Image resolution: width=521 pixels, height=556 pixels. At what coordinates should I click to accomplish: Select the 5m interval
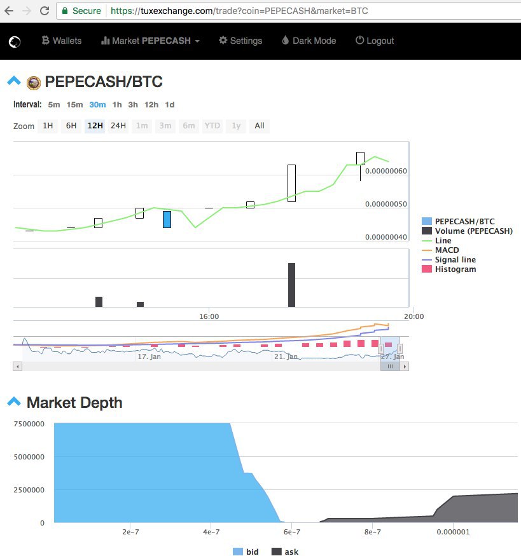point(54,105)
